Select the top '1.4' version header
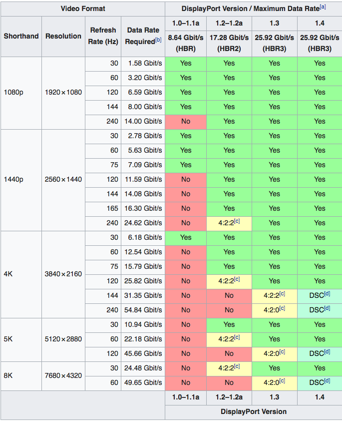This screenshot has width=342, height=421. coord(320,24)
